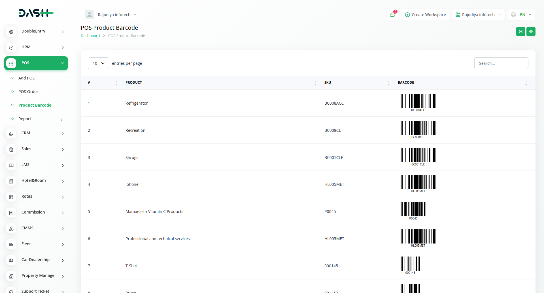Screen dimensions: 544x293
Task: Select the Fleet vehicle icon
Action: [11, 244]
